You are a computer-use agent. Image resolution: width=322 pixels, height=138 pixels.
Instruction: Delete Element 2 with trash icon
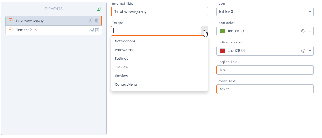point(97,30)
